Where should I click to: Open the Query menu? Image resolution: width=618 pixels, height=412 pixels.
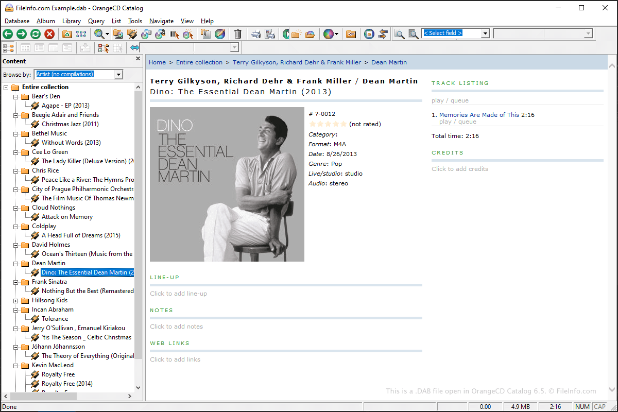point(96,21)
